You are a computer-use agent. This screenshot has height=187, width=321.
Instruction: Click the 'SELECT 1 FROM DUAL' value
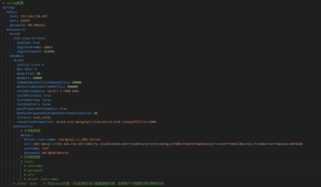(x=63, y=91)
